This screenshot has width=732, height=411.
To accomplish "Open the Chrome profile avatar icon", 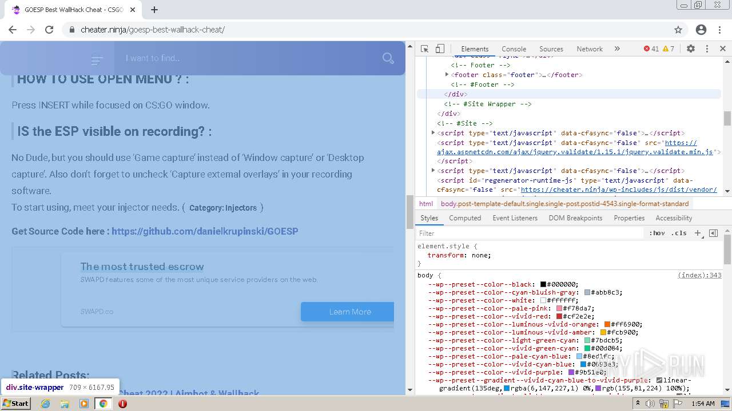I will click(x=701, y=30).
